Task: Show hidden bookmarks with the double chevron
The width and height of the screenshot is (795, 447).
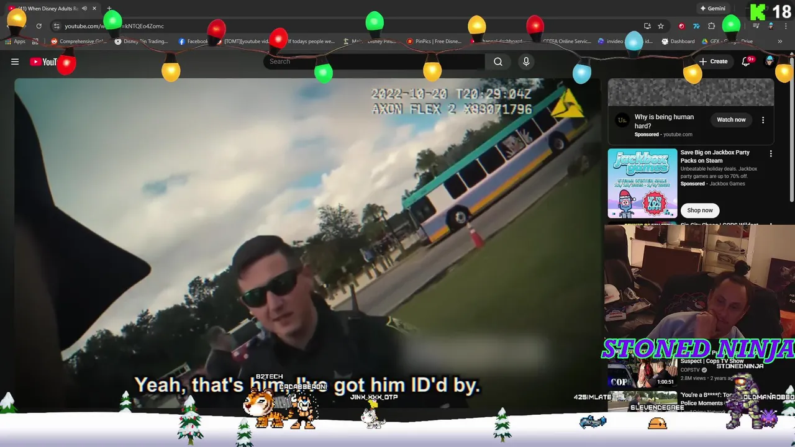Action: point(780,42)
